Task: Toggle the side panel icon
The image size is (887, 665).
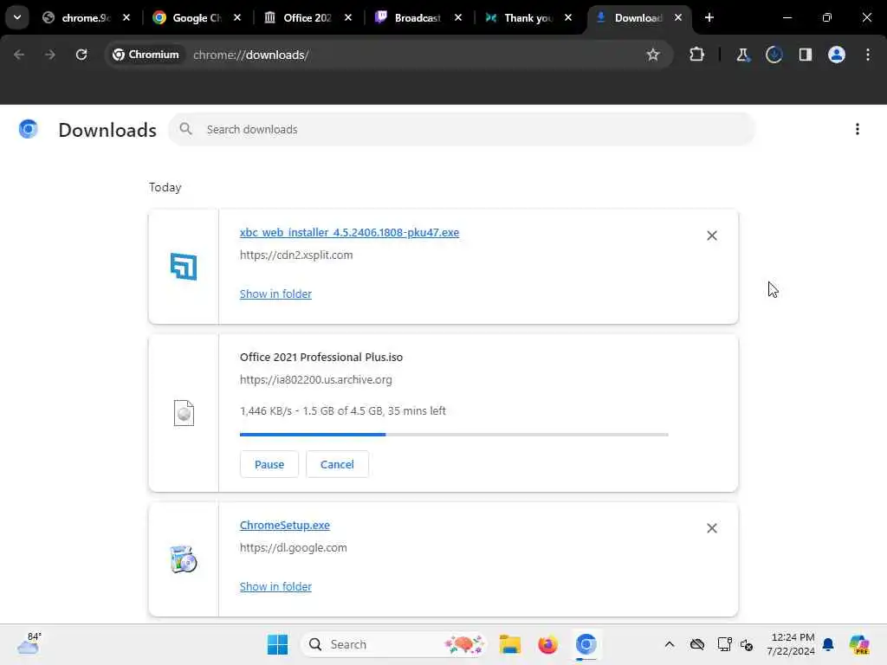Action: (805, 55)
